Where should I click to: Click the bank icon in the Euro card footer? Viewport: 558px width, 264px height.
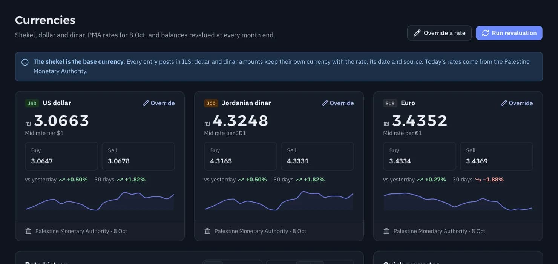pyautogui.click(x=386, y=231)
